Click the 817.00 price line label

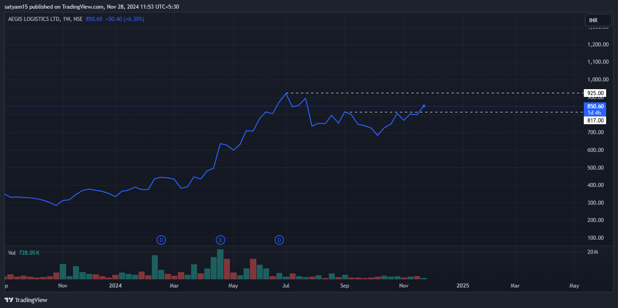[x=595, y=121]
